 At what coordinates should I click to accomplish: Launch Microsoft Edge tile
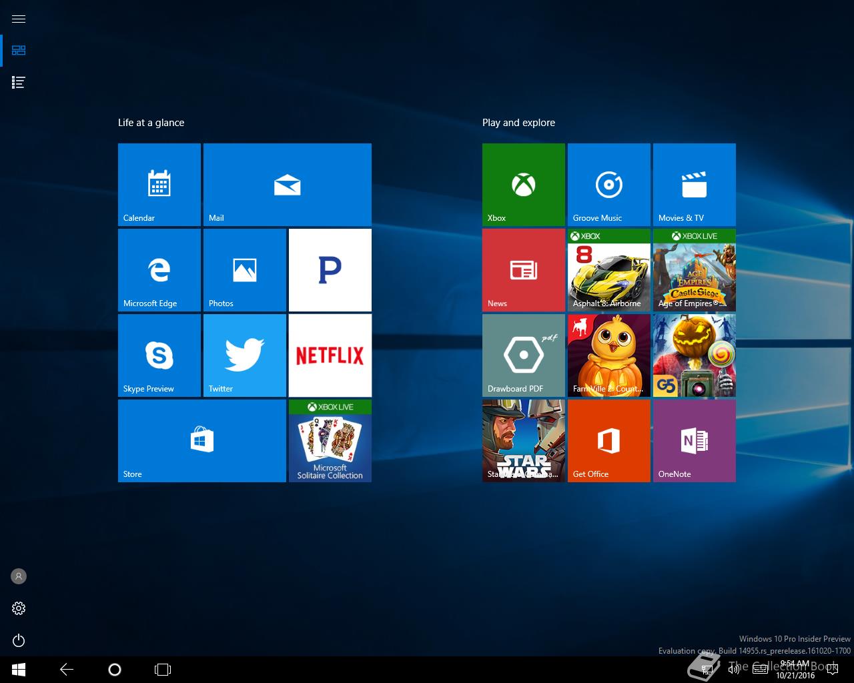coord(159,270)
